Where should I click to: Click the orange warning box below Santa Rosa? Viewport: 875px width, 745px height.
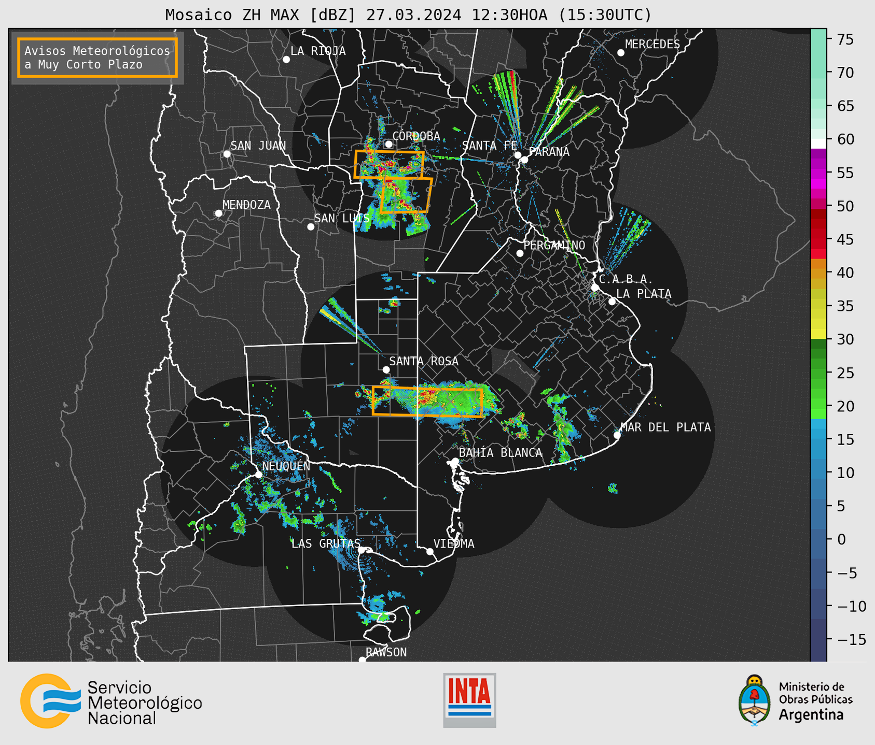click(x=427, y=402)
